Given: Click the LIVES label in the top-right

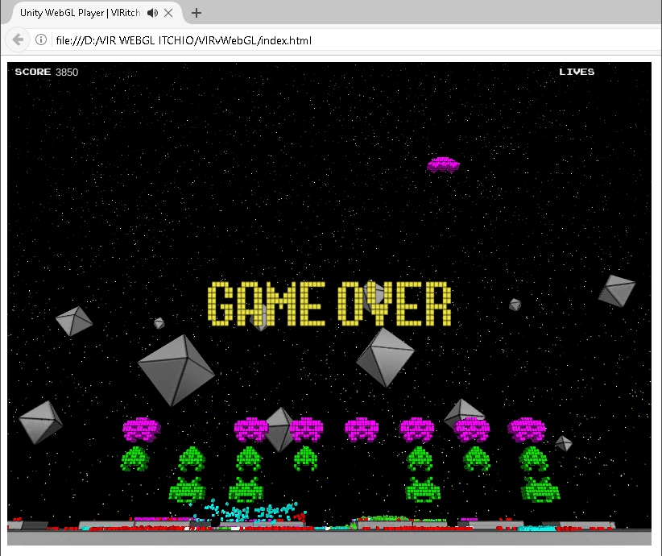Looking at the screenshot, I should click(577, 72).
